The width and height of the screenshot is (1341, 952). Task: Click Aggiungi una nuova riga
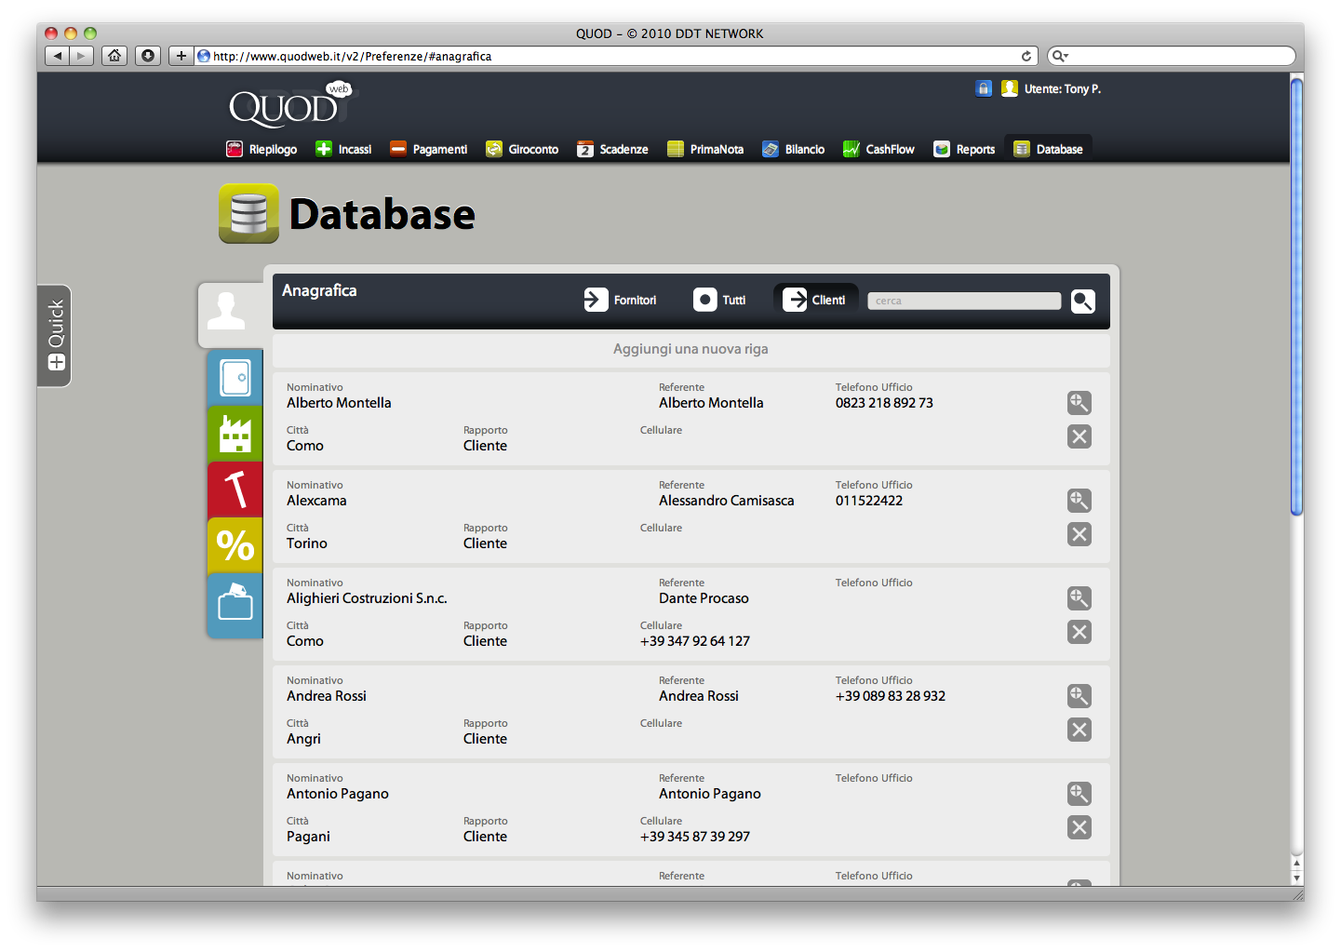[x=691, y=349]
